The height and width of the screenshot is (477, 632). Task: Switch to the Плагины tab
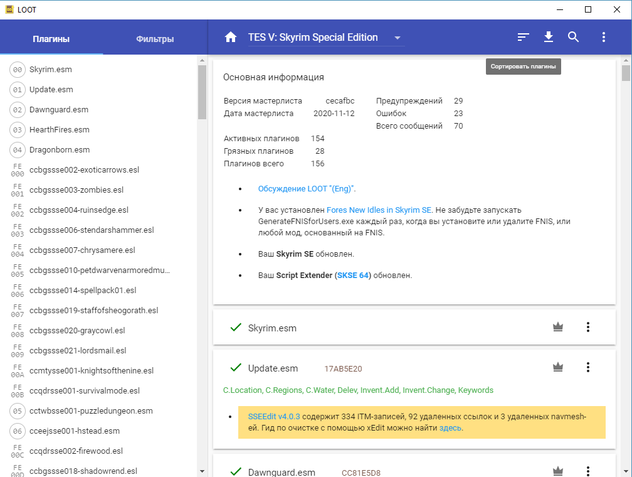tap(51, 39)
